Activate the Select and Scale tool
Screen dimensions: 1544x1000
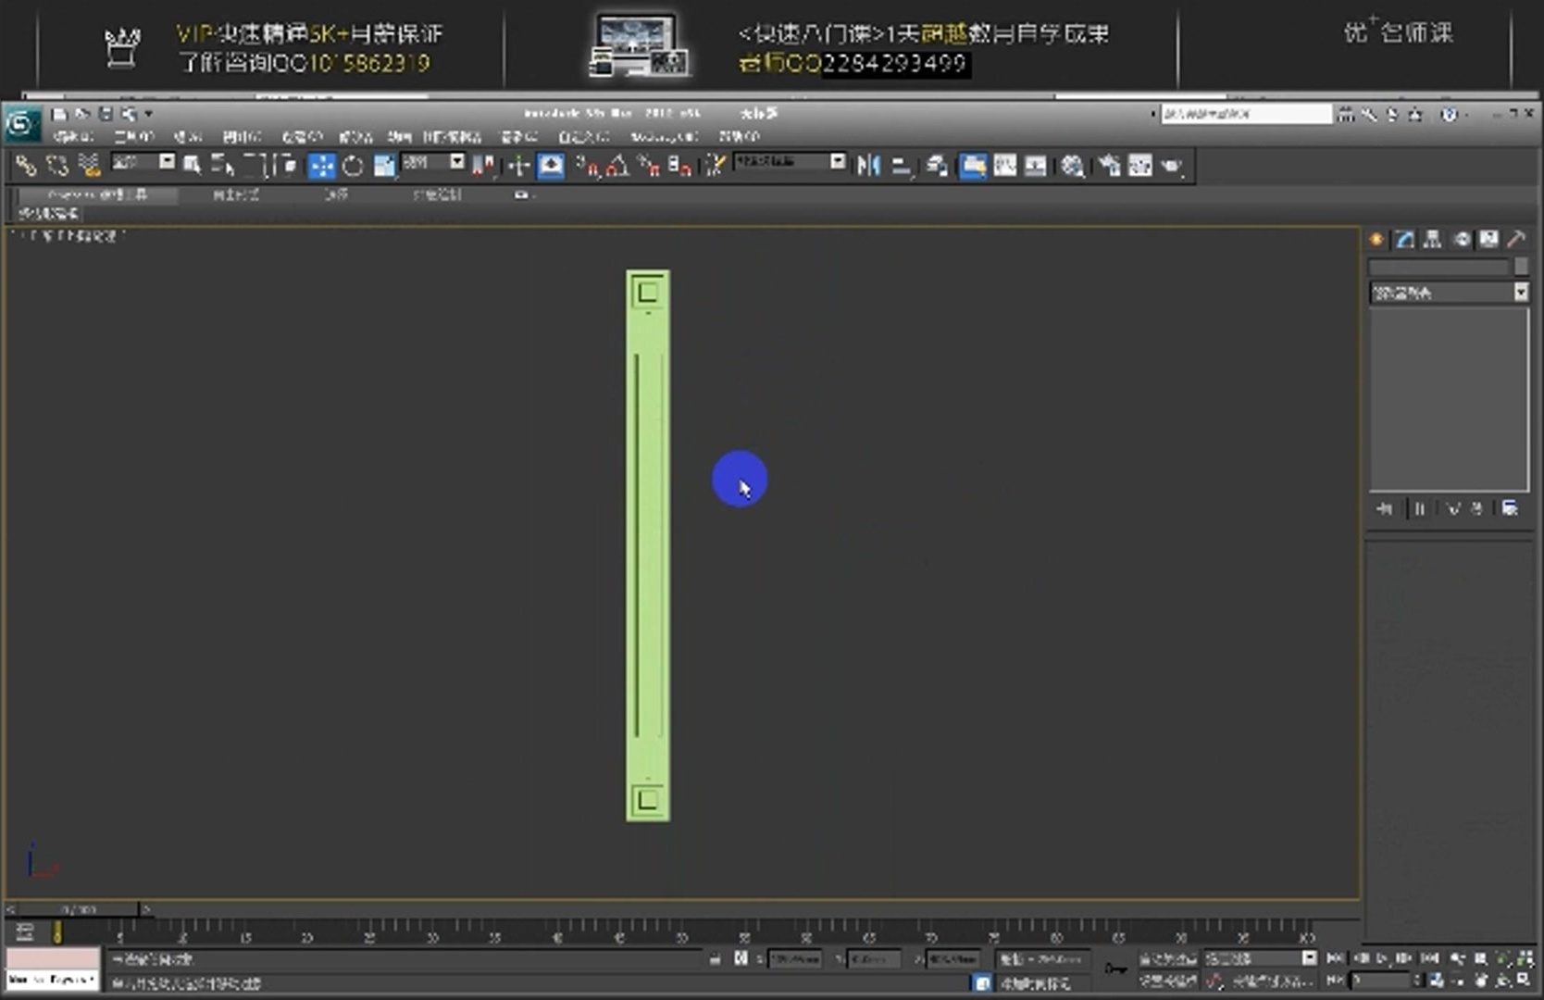[x=383, y=166]
